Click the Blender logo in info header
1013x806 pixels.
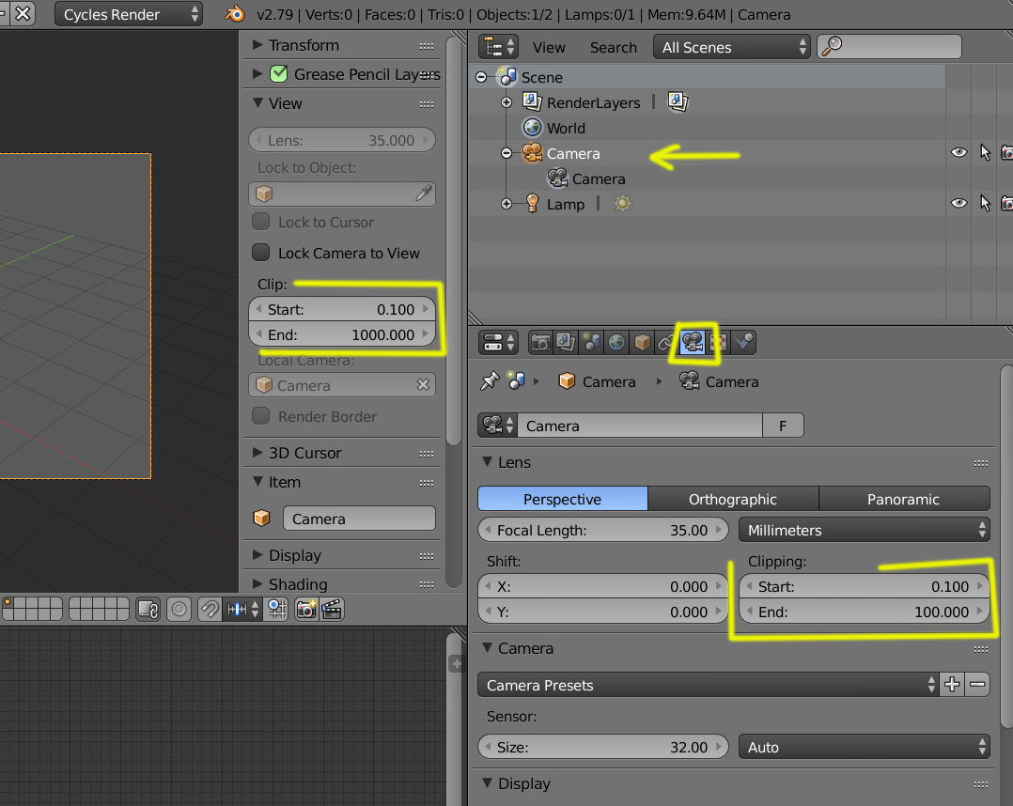[235, 13]
